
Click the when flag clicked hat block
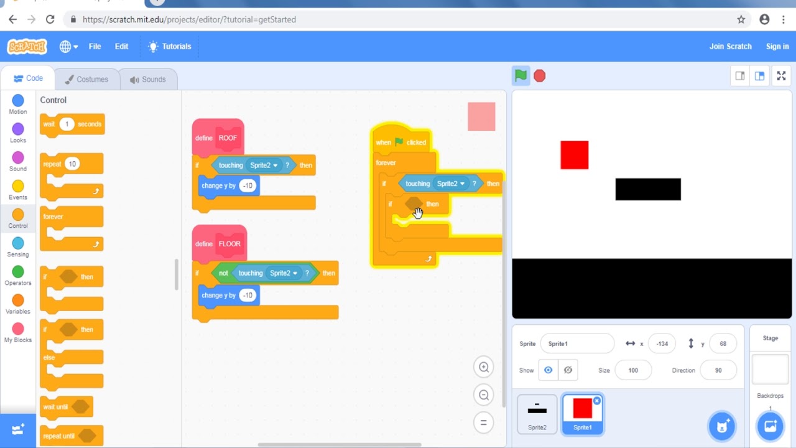(x=402, y=141)
